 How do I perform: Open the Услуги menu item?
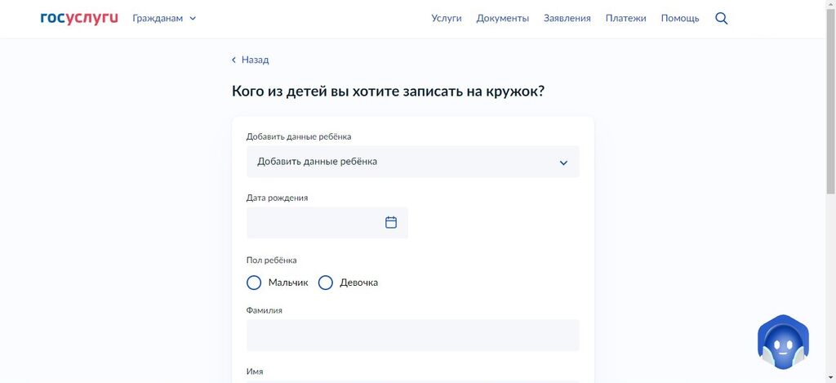(x=447, y=18)
